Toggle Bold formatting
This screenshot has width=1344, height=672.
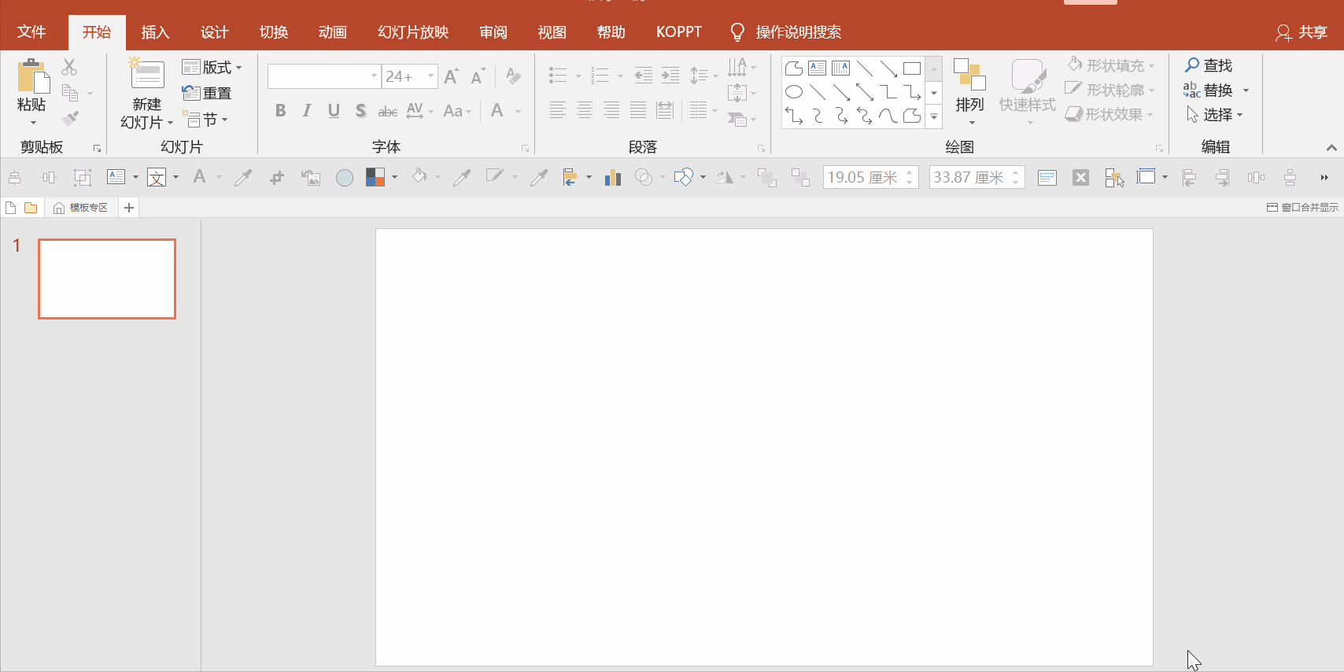click(280, 111)
